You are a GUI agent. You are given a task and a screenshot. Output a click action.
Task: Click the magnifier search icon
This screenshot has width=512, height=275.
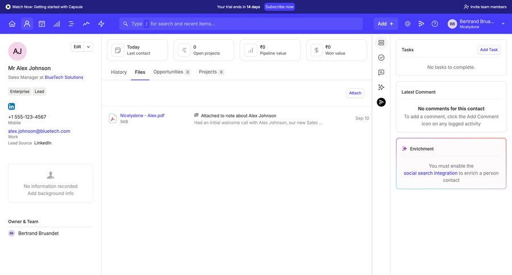coord(125,24)
